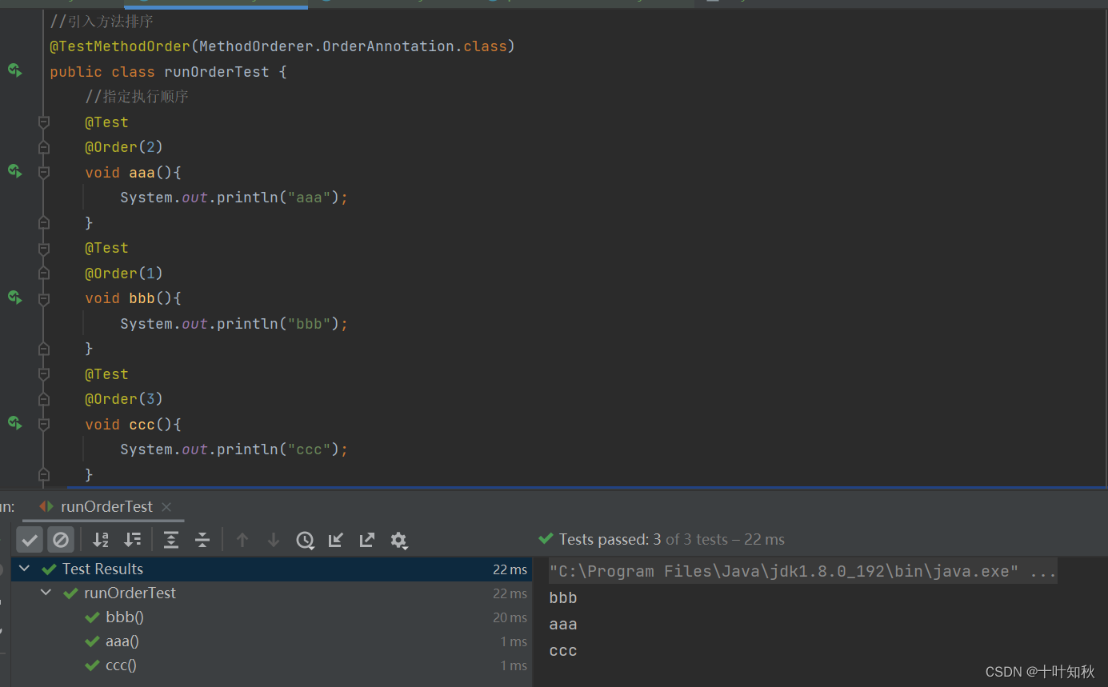The height and width of the screenshot is (687, 1108).
Task: Sort test results alphabetically
Action: (100, 540)
